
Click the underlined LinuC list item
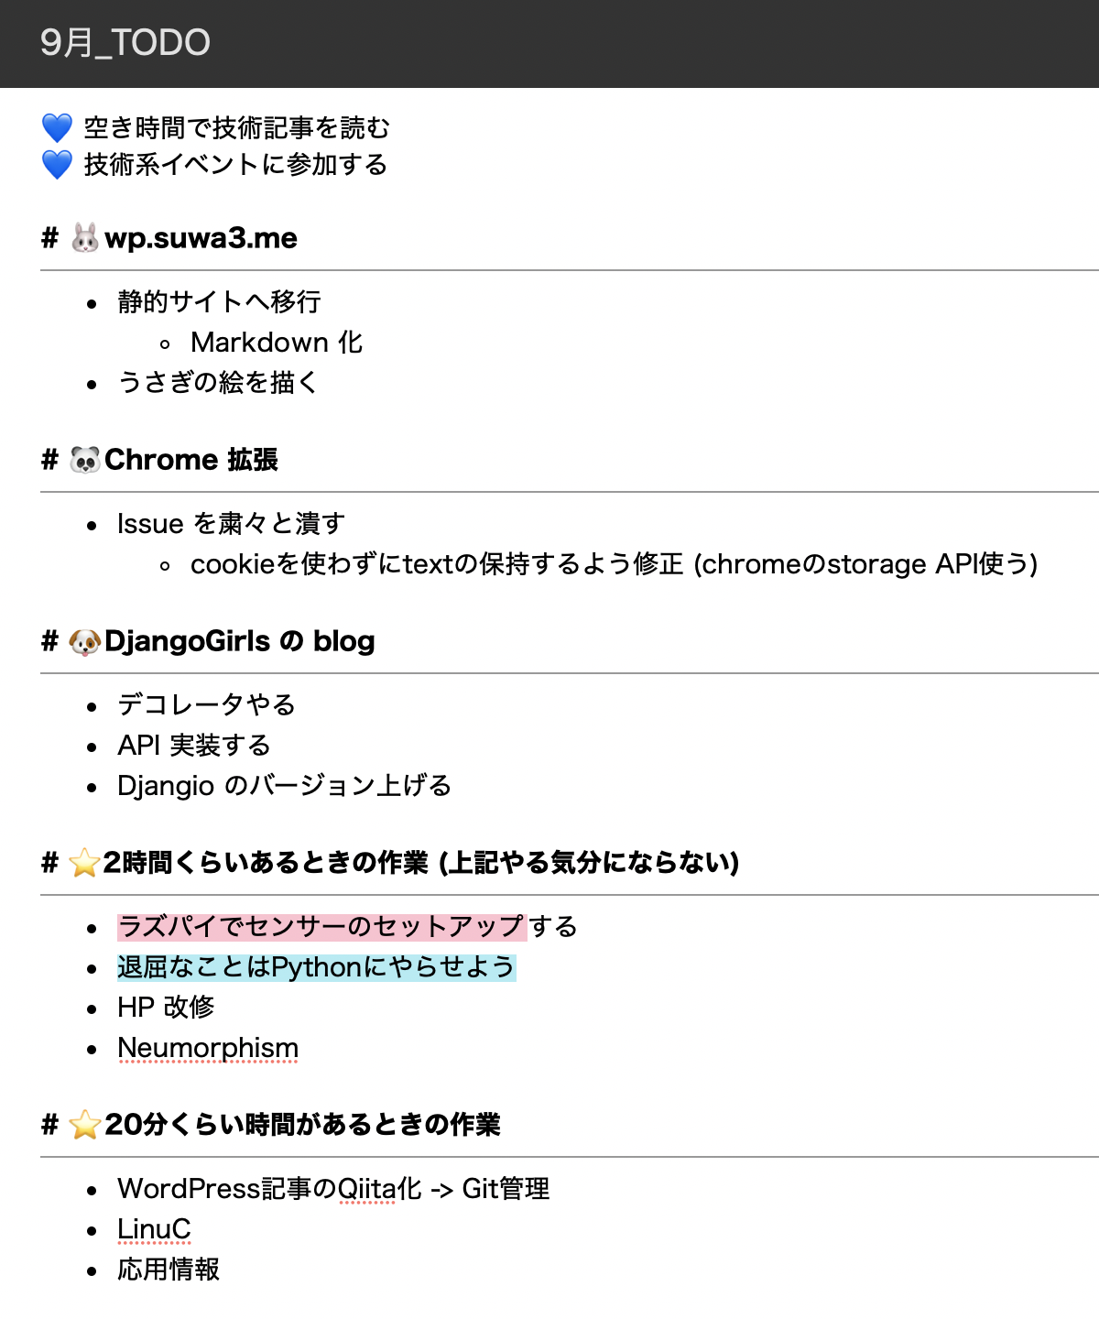[154, 1229]
